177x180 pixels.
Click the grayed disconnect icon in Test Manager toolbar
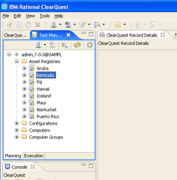click(52, 45)
